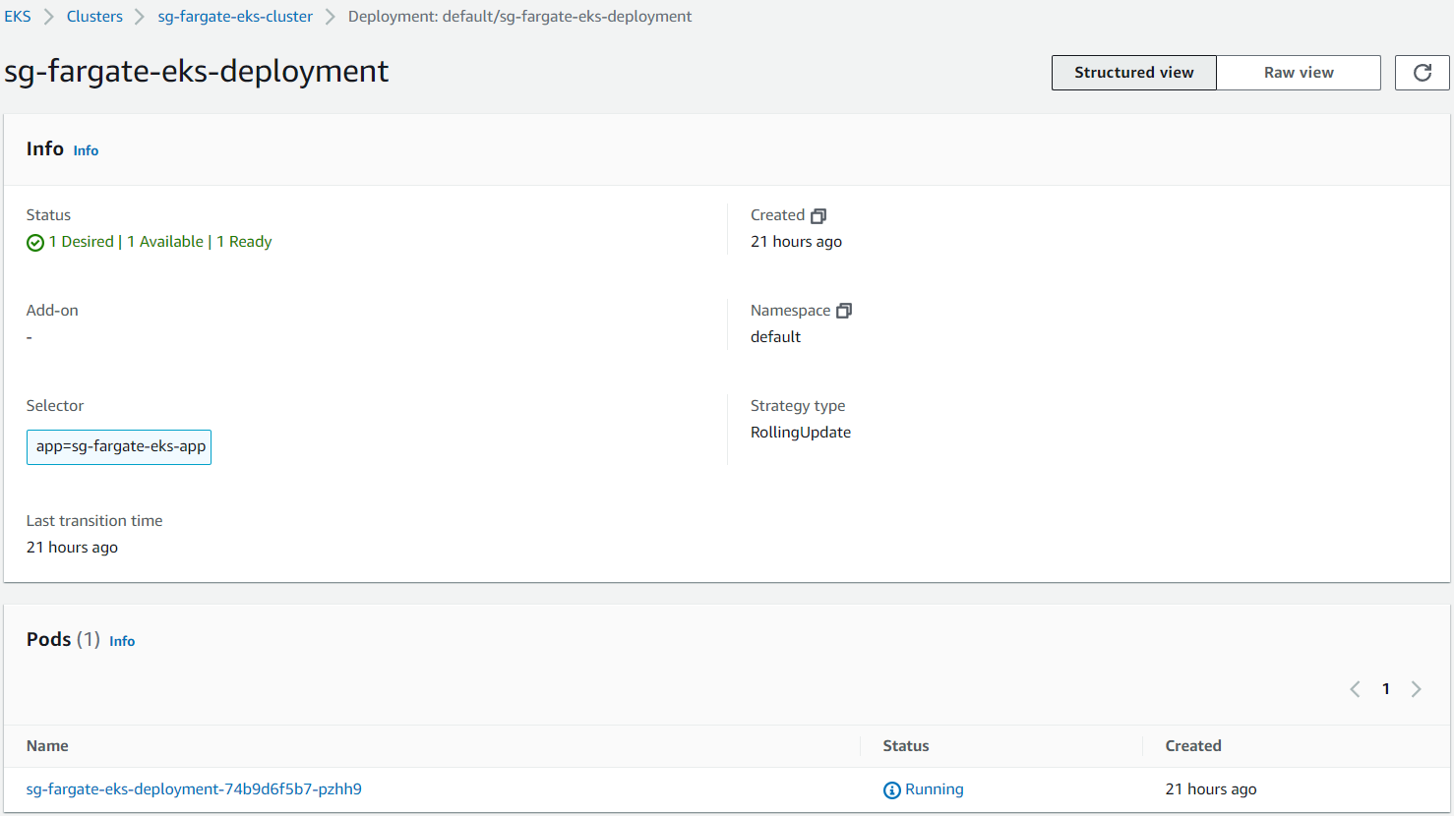Click the RollingUpdate strategy value
The image size is (1454, 816).
pyautogui.click(x=801, y=433)
